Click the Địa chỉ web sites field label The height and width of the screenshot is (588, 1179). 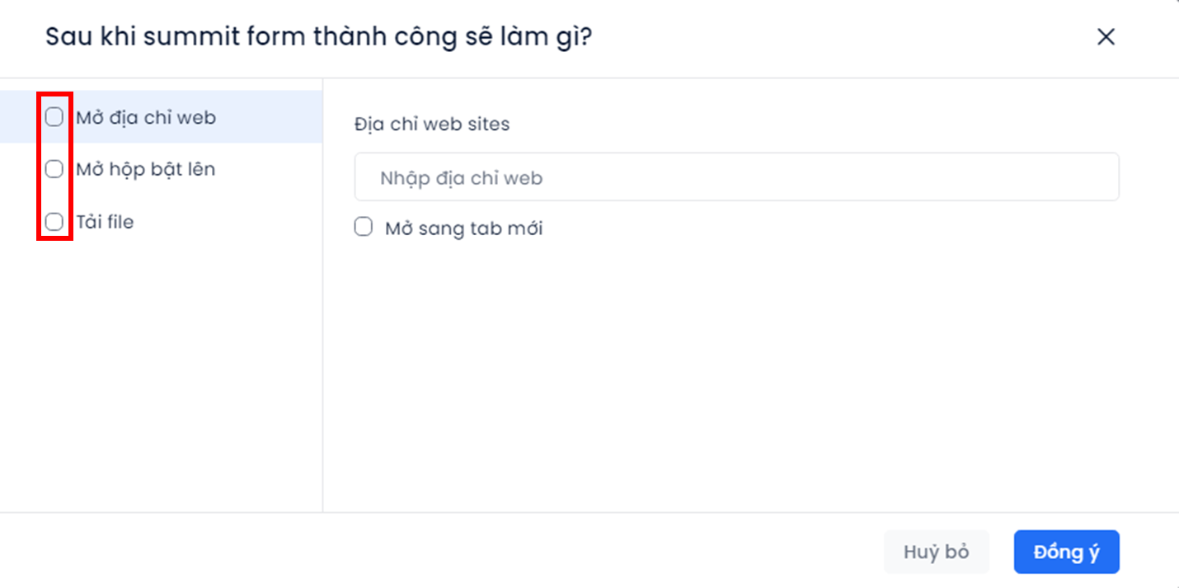tap(432, 125)
